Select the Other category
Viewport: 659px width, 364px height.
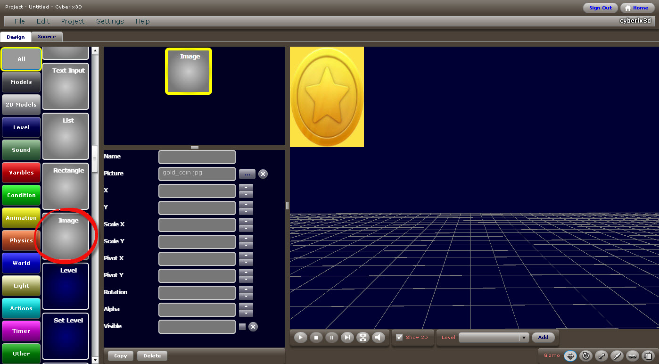click(x=21, y=354)
